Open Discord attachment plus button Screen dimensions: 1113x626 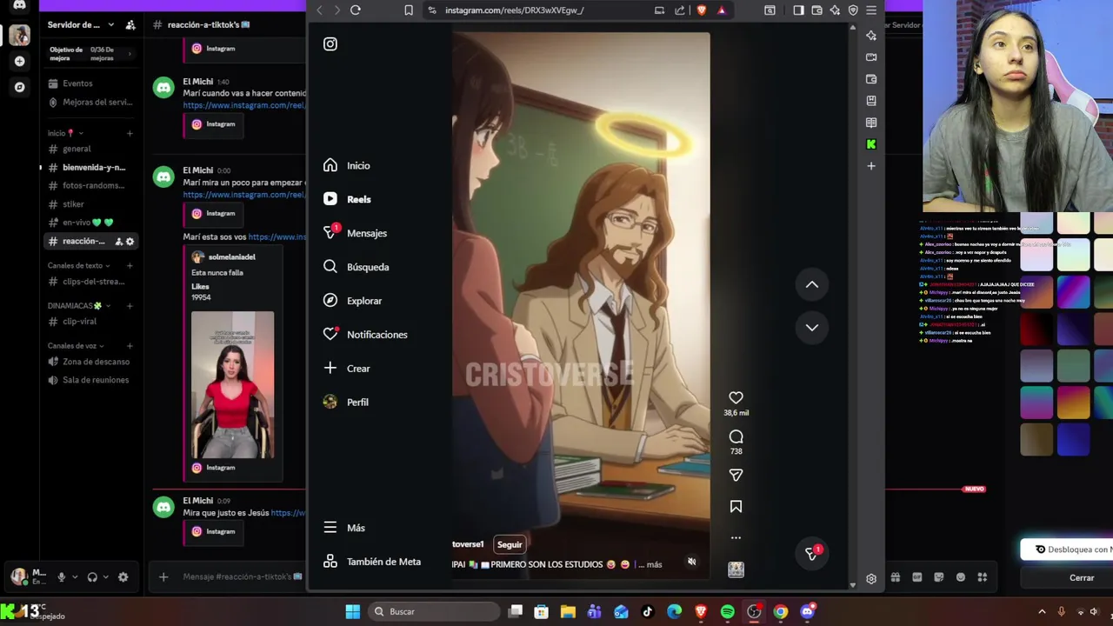[163, 576]
